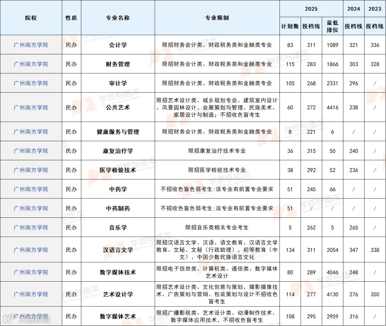Click the 性质 column header

[71, 18]
